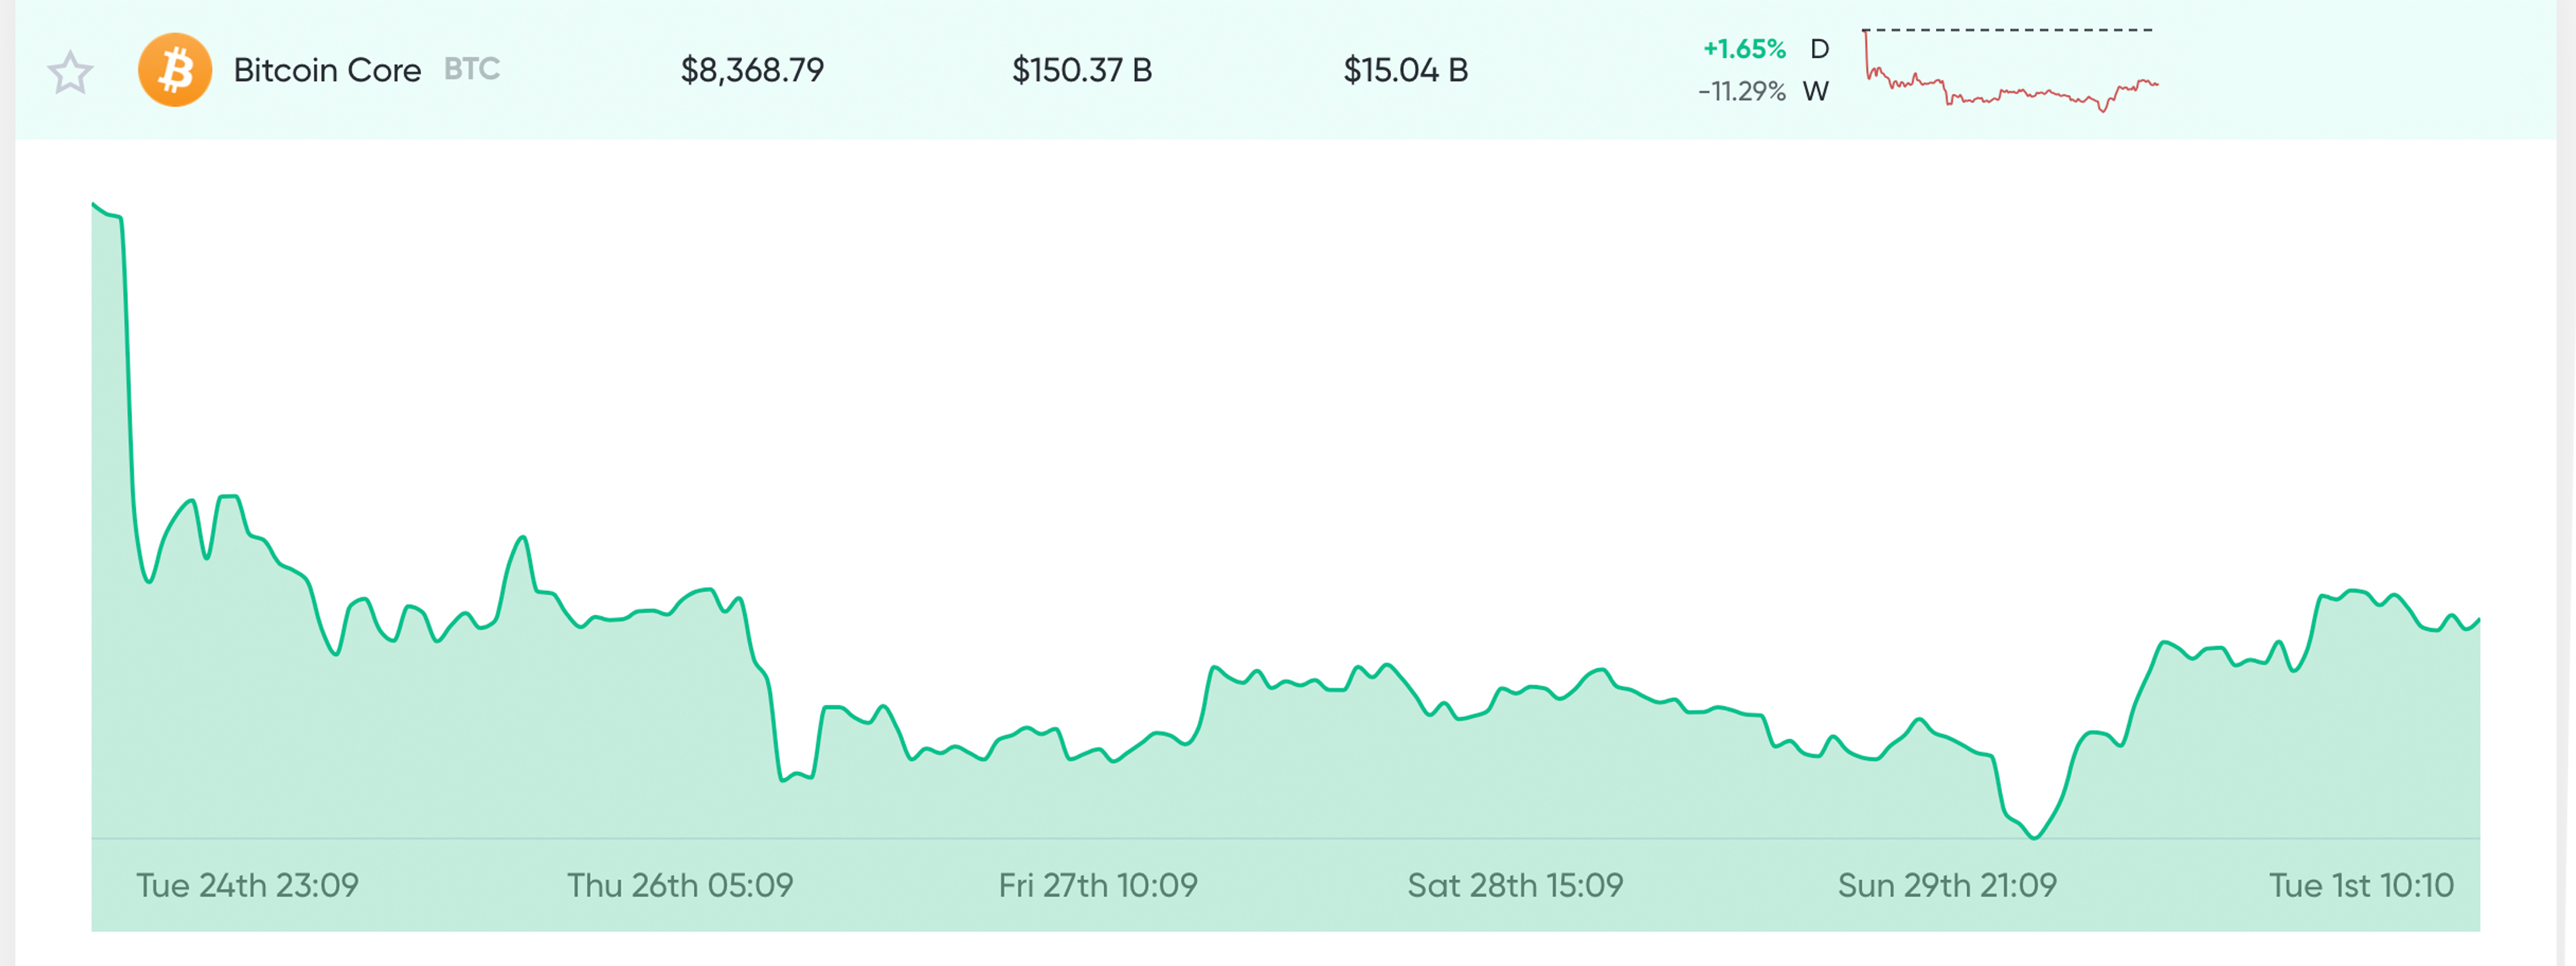The height and width of the screenshot is (966, 2576).
Task: Click the Fri 27th 10:09 axis label
Action: pos(1098,885)
